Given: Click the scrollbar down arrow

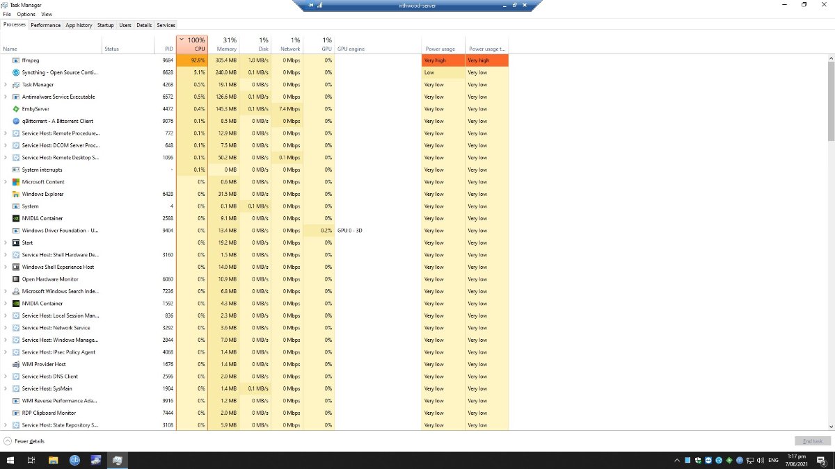Looking at the screenshot, I should tap(831, 427).
